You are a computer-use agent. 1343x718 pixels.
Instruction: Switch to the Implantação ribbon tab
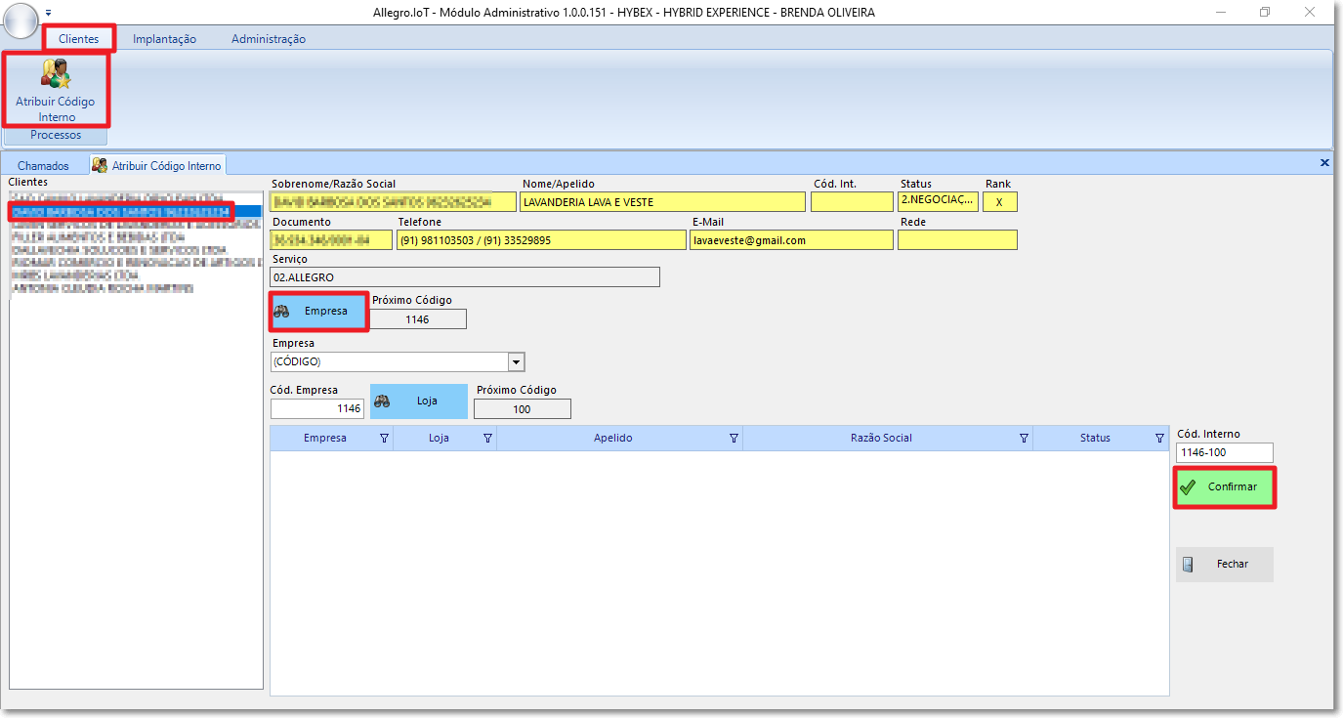pyautogui.click(x=164, y=39)
